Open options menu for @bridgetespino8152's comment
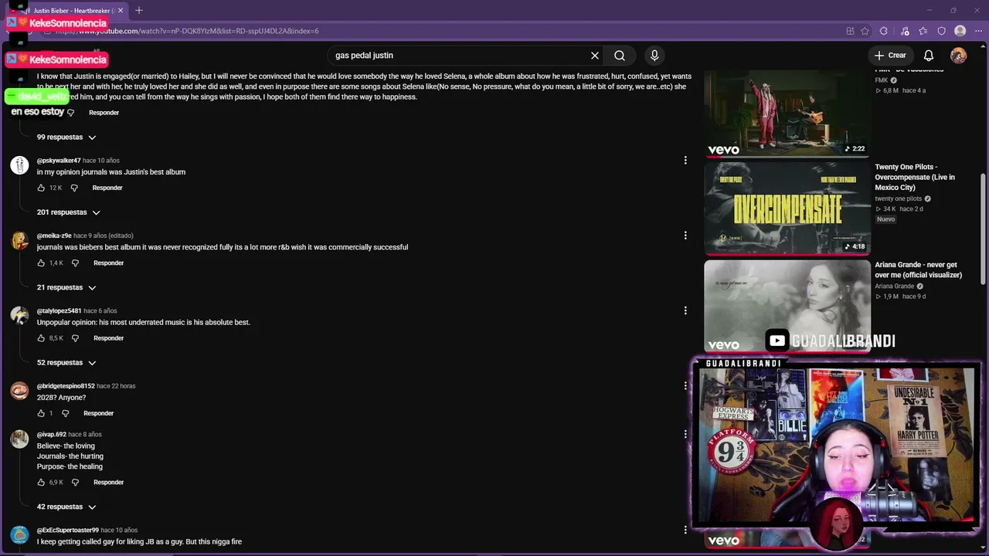The width and height of the screenshot is (989, 556). coord(685,386)
